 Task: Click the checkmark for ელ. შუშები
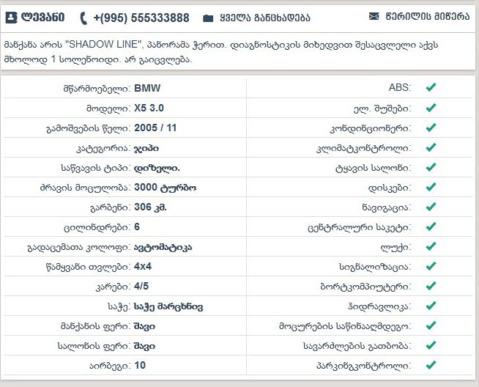pos(431,108)
